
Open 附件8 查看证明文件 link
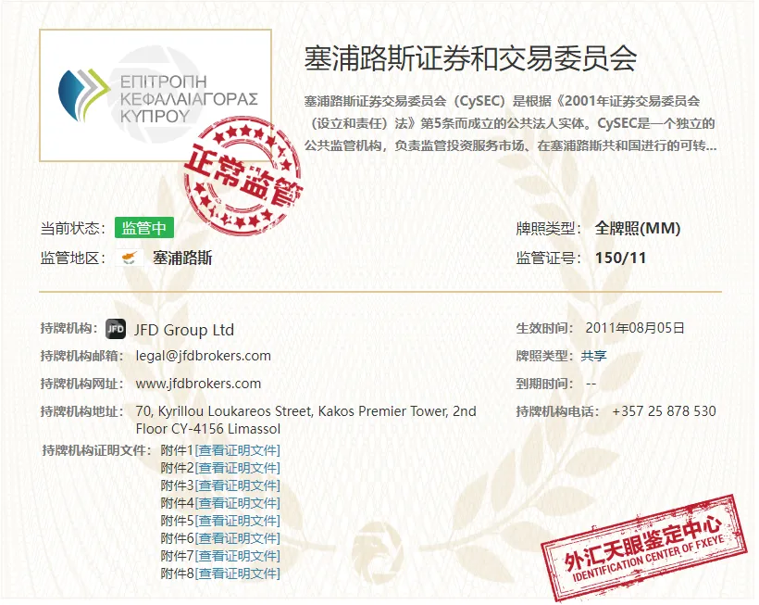tap(238, 573)
